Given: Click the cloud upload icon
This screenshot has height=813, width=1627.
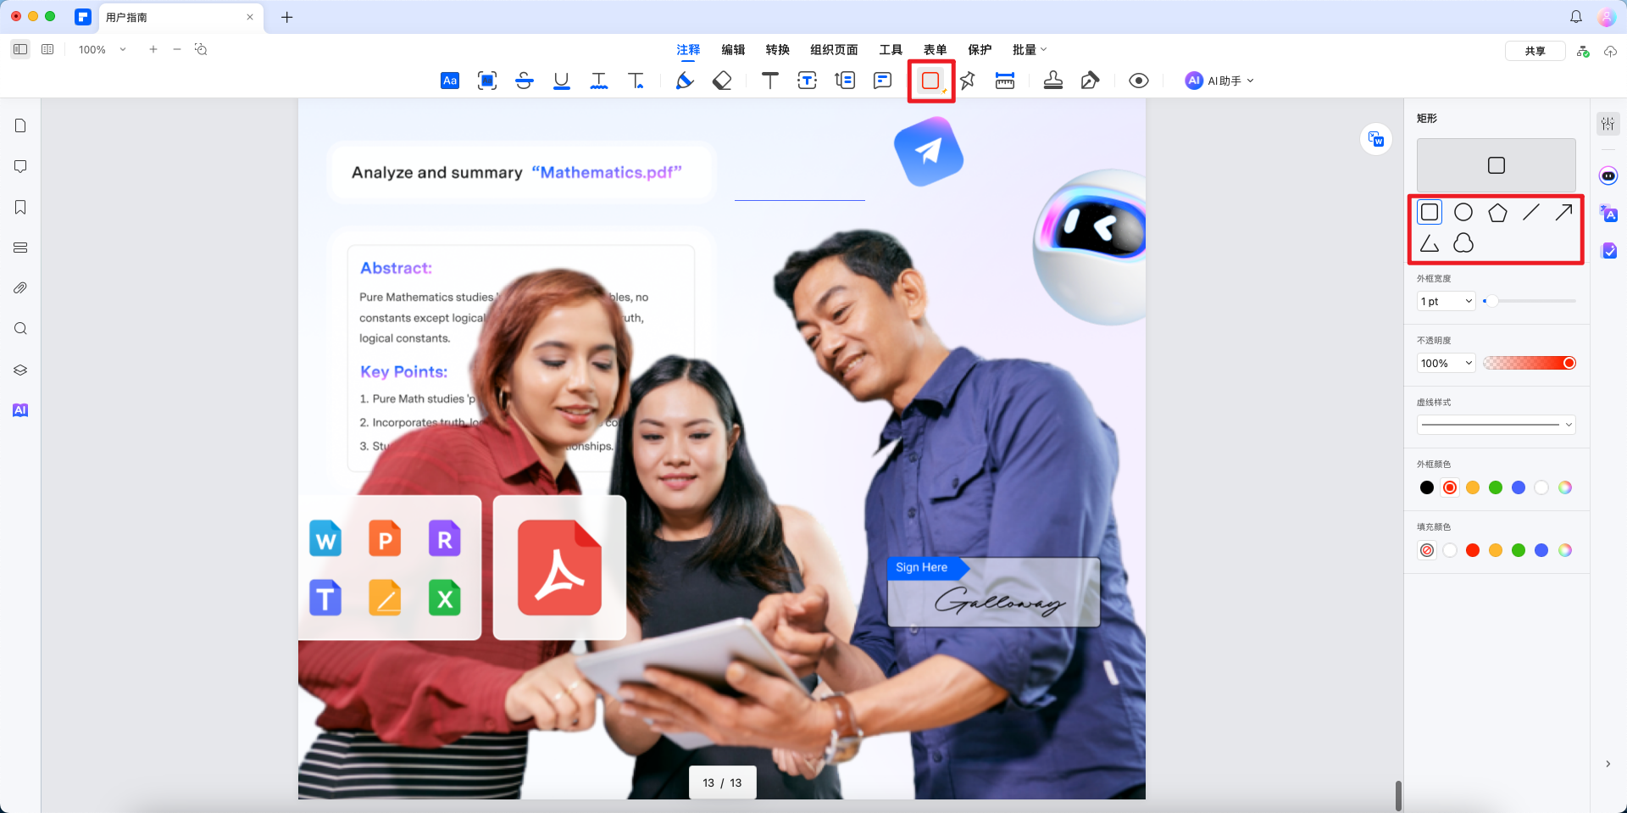Looking at the screenshot, I should (1610, 51).
